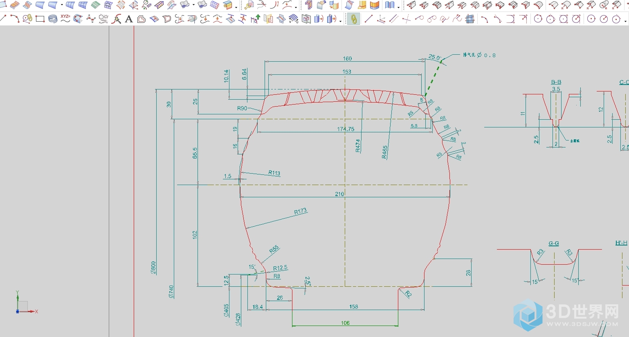Select the 3.5 dimension in B-B section
This screenshot has height=337, width=629.
556,89
